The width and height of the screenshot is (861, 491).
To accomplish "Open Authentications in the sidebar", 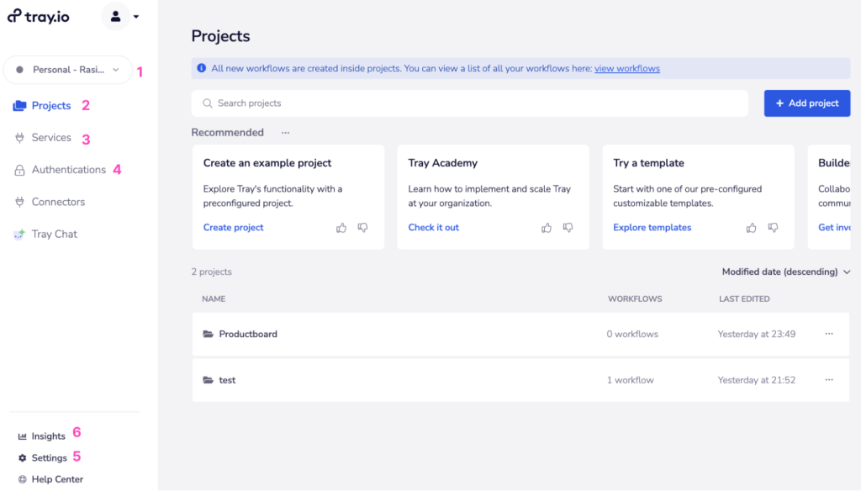I will [69, 170].
